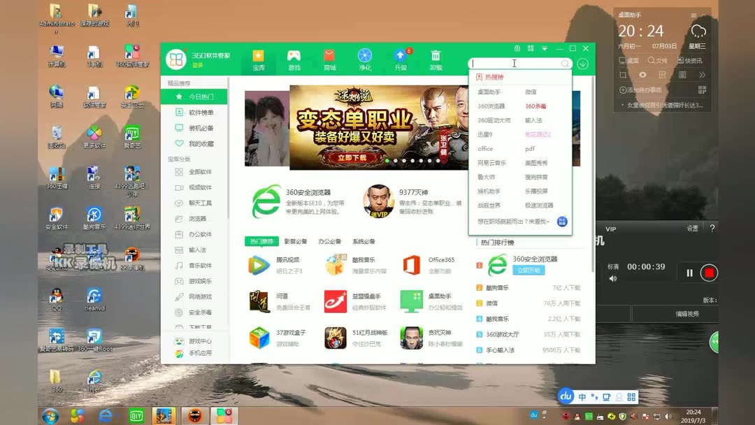Expand more tools chevron in 桌面助手 widget
This screenshot has width=755, height=425.
[702, 75]
